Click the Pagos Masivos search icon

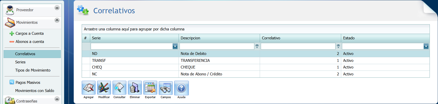pos(12,82)
